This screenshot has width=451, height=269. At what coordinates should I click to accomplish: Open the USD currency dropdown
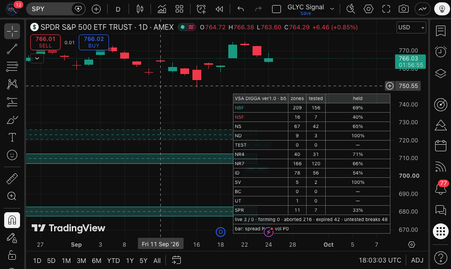pos(411,27)
